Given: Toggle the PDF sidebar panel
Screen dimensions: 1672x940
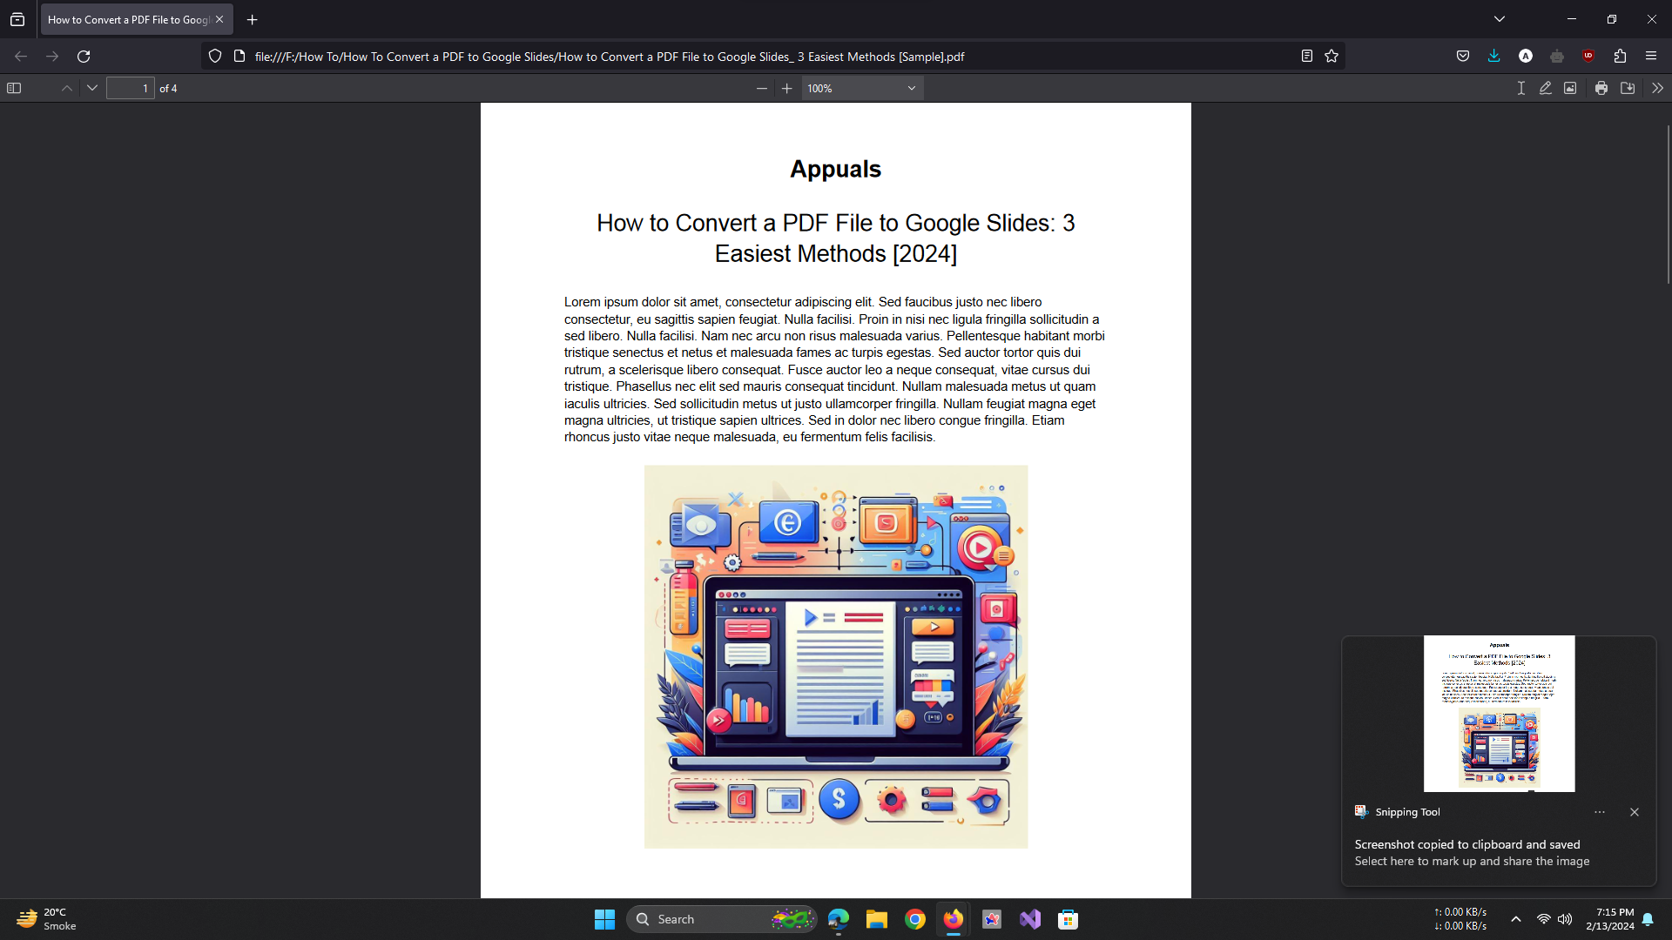Looking at the screenshot, I should pos(14,88).
